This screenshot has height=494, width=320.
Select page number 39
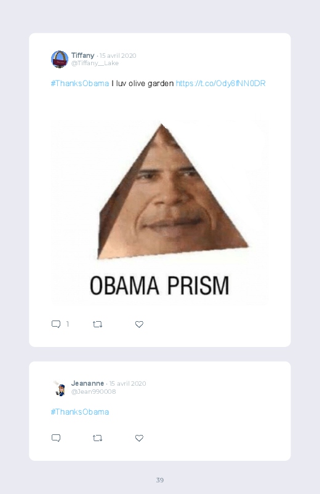160,480
